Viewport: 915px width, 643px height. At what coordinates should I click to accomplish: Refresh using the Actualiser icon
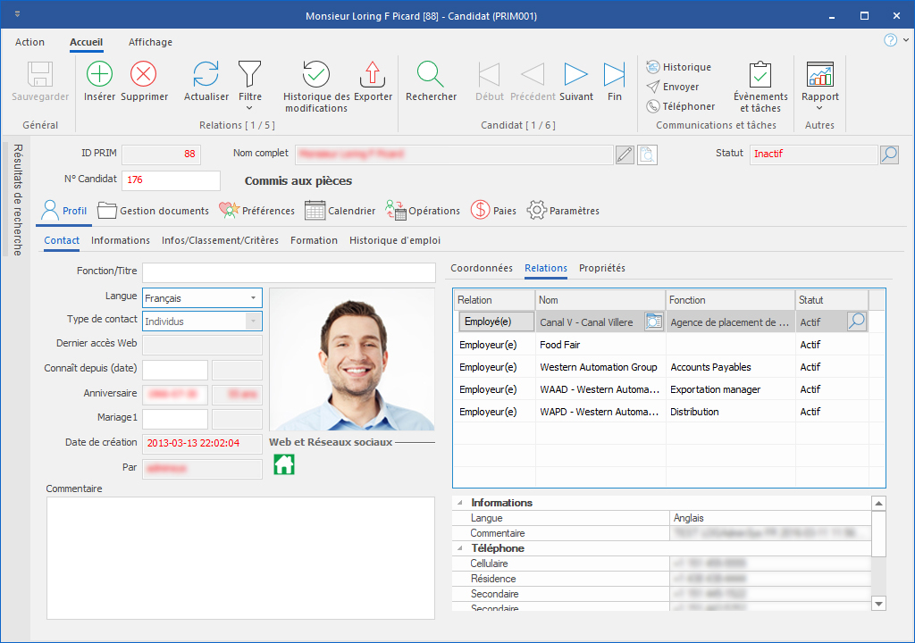point(206,75)
